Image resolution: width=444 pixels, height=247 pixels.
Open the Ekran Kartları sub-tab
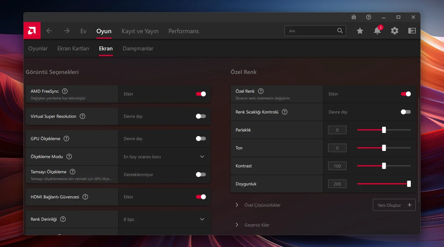click(x=73, y=48)
